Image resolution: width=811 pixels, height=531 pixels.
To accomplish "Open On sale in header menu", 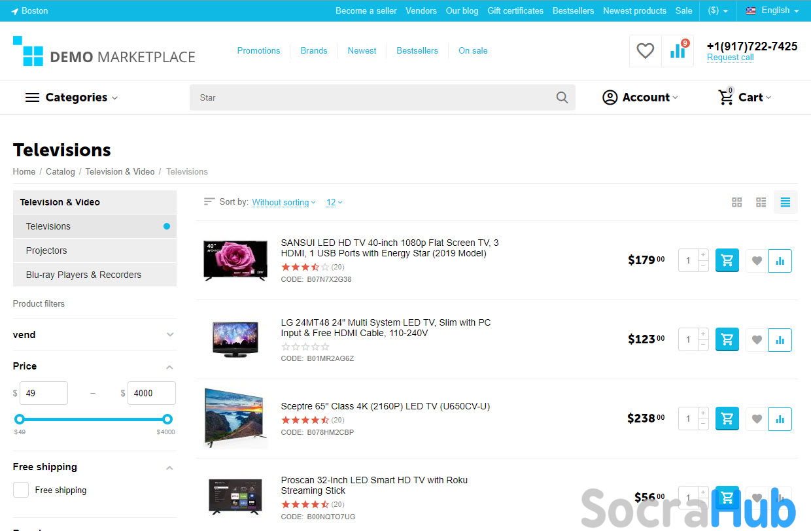I will 473,50.
